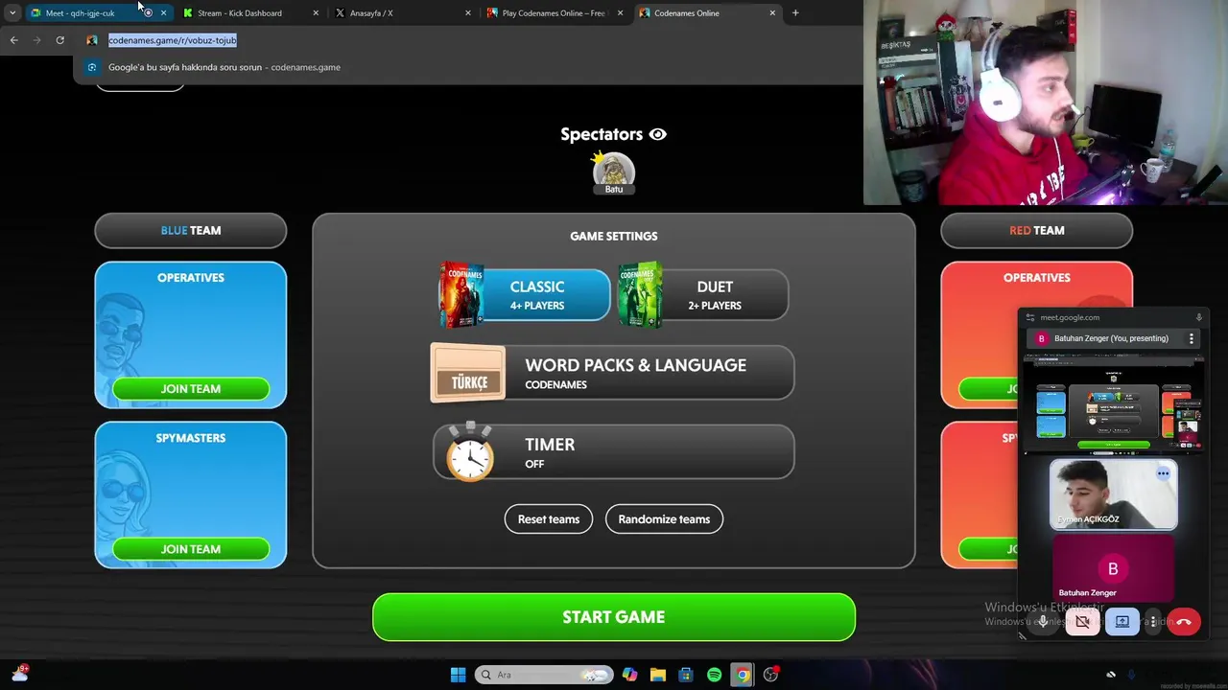Open Word Packs & Language settings

click(x=612, y=373)
